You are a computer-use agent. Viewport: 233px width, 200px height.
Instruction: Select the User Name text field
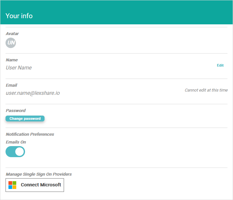tap(19, 68)
